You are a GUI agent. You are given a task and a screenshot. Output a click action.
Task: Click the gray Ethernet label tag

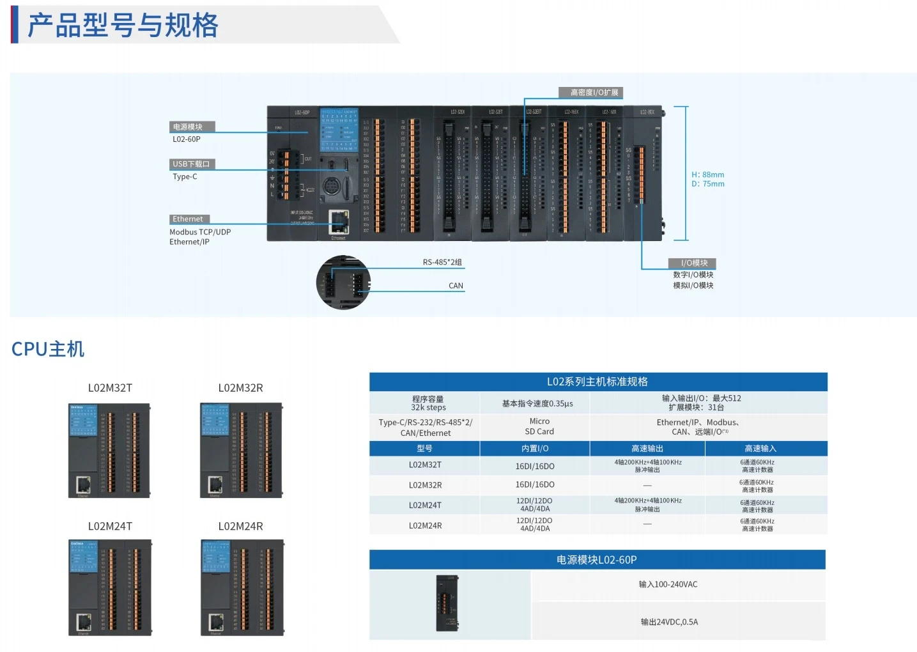[189, 219]
